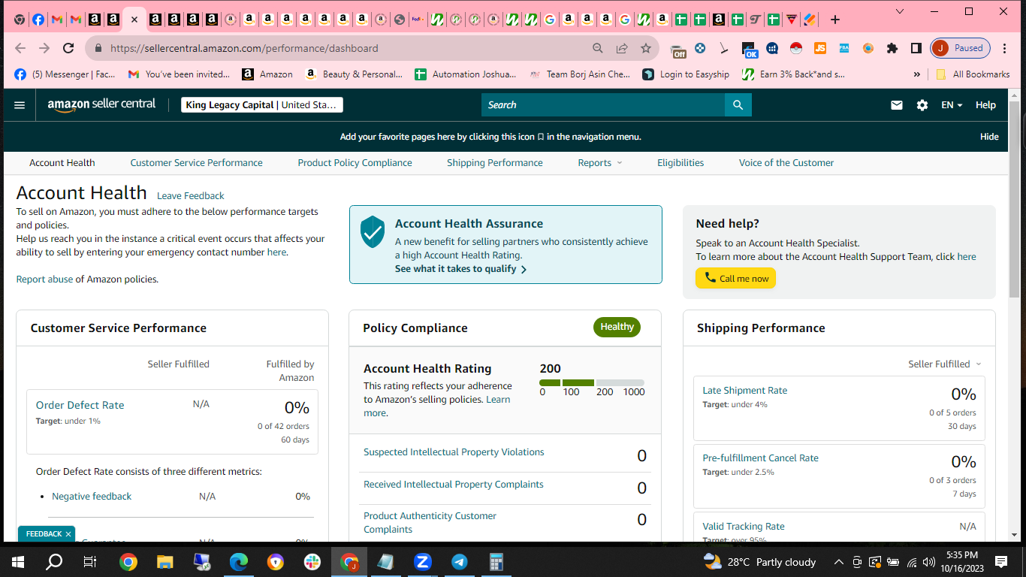Close the FEEDBACK tab with its X
Screen dimensions: 1026x577
click(68, 534)
